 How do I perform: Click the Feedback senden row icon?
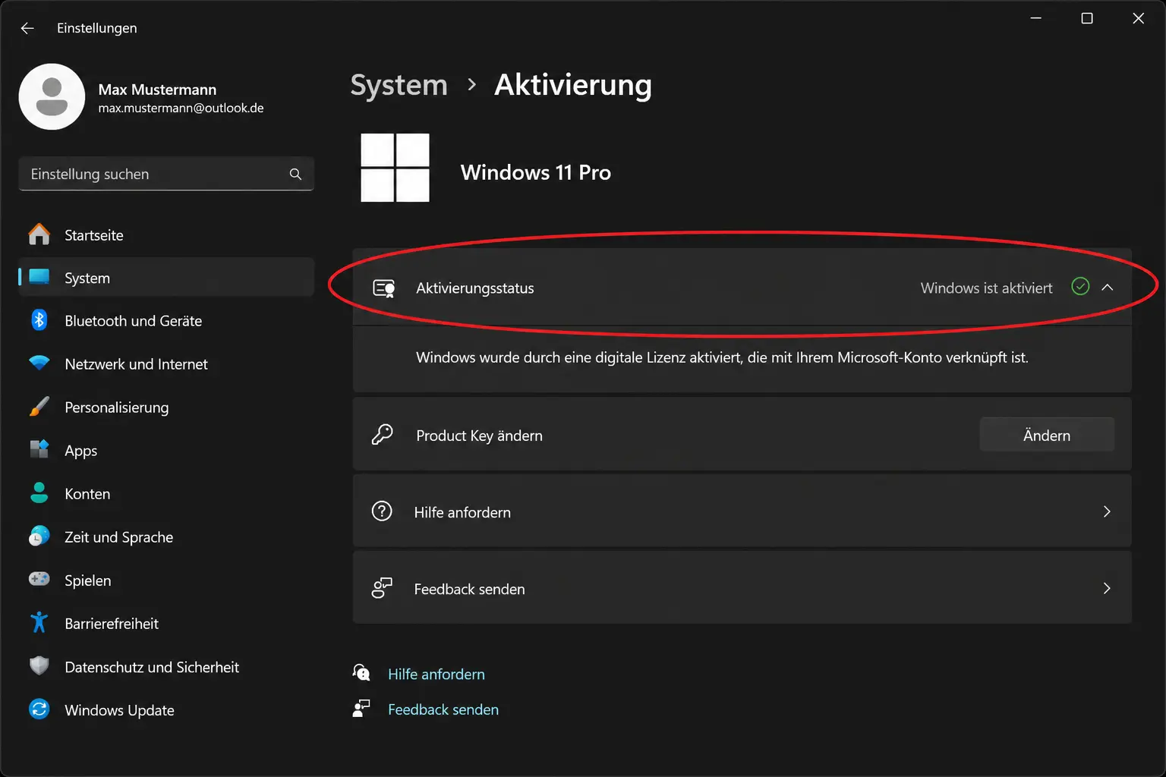tap(382, 588)
